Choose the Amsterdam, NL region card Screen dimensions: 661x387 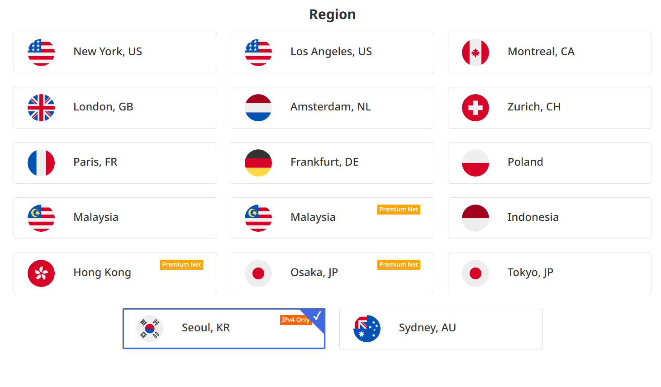tap(333, 108)
